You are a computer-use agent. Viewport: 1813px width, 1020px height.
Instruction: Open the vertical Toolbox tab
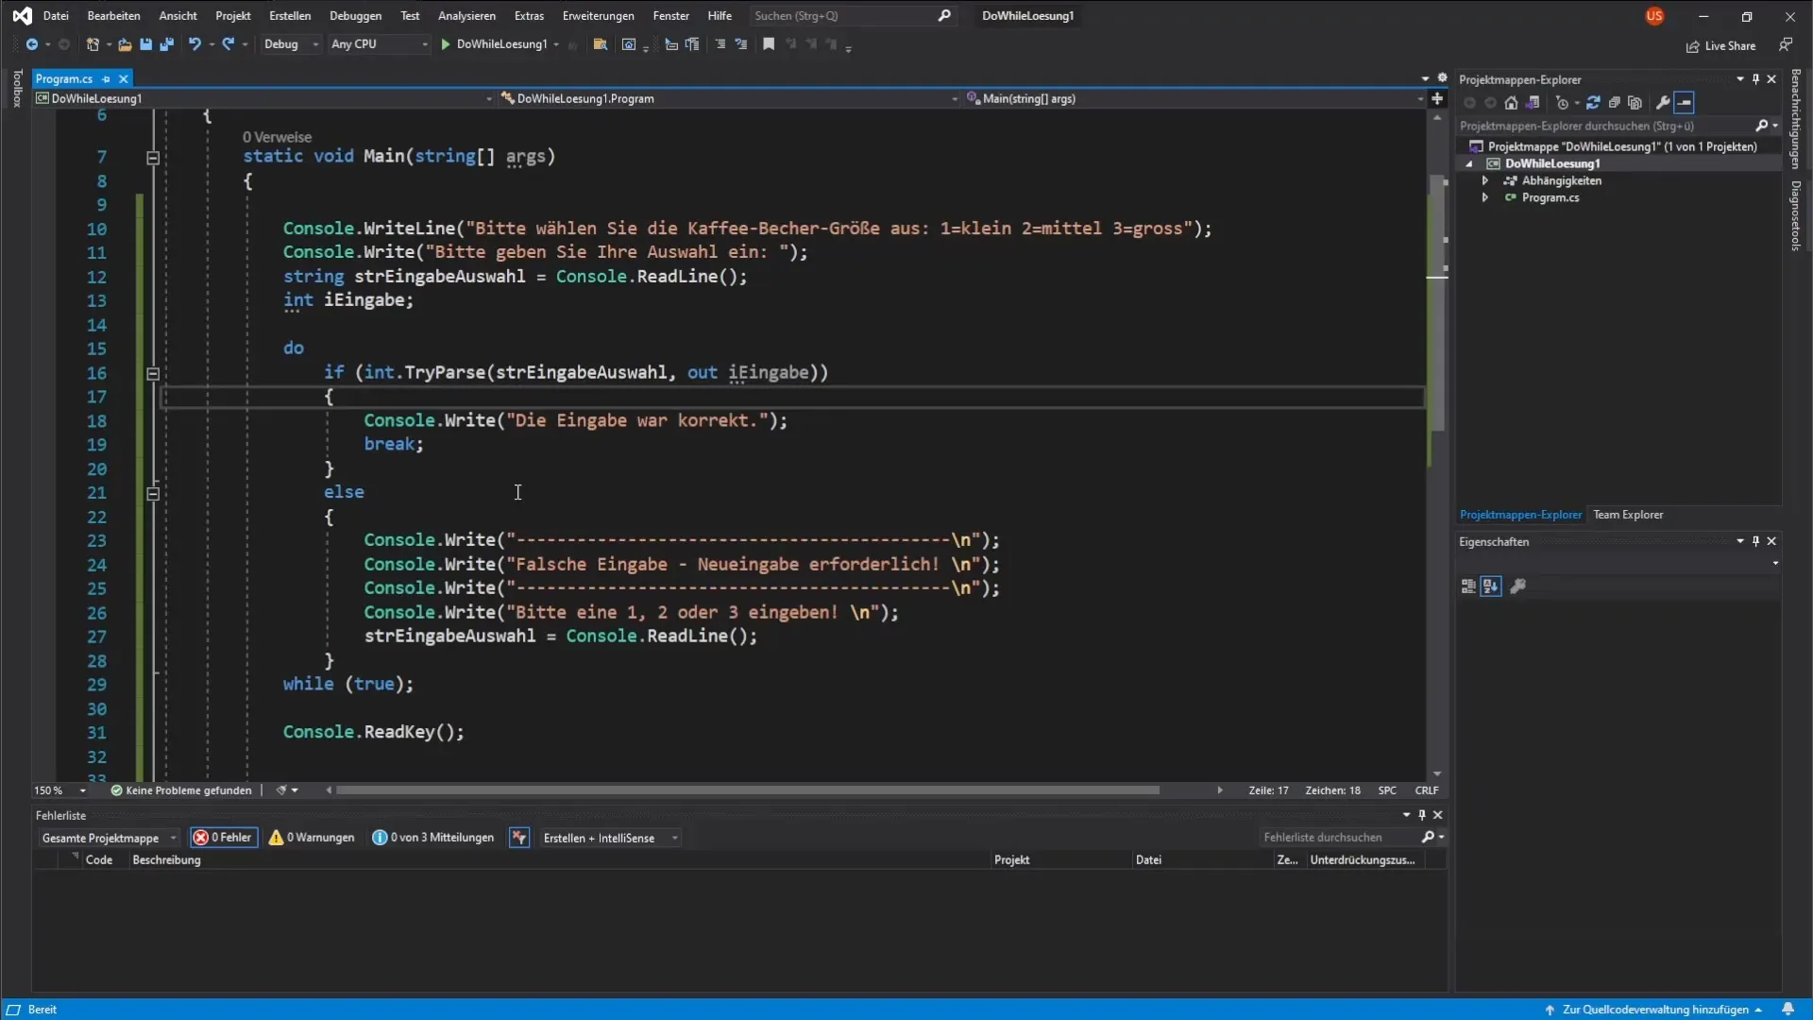click(x=17, y=88)
